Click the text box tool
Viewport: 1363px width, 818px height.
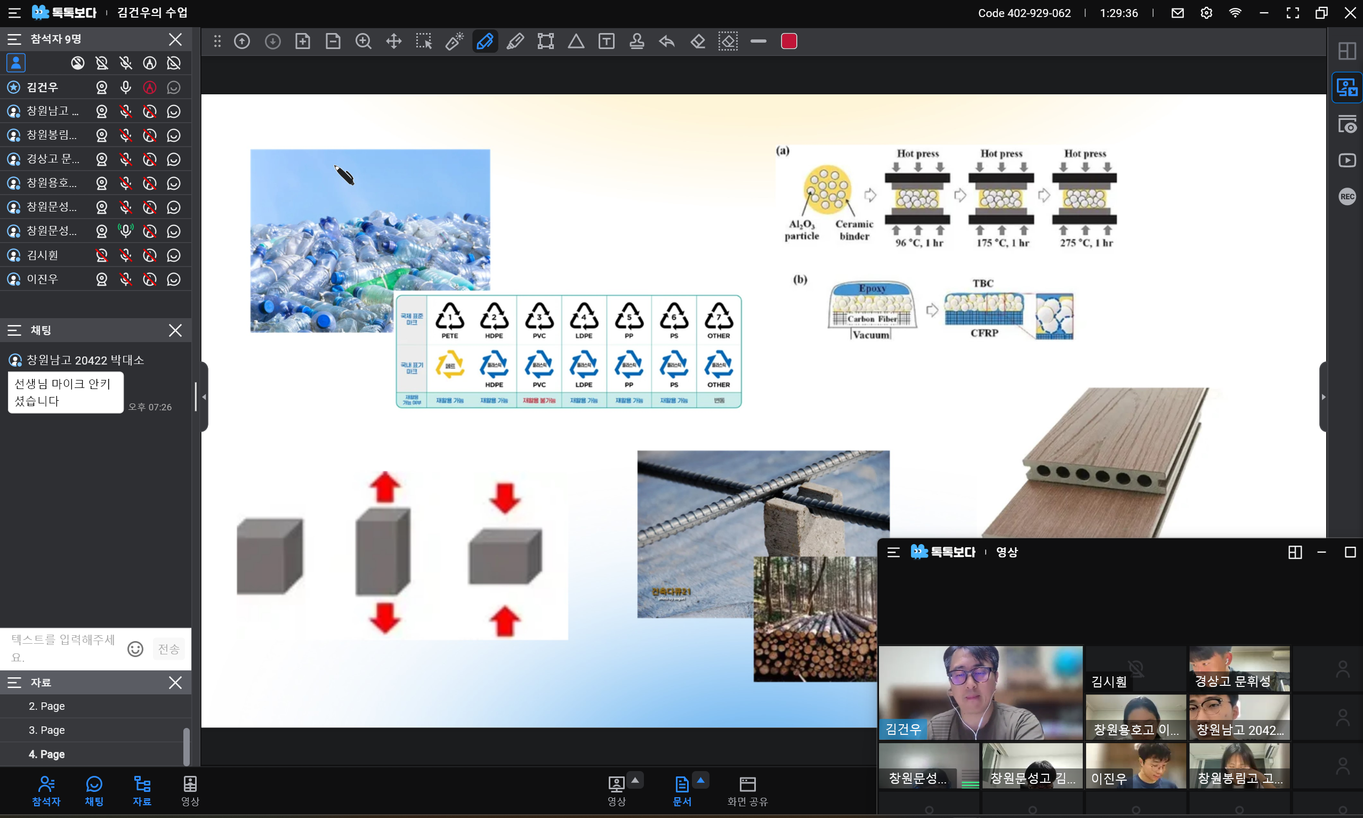[607, 42]
